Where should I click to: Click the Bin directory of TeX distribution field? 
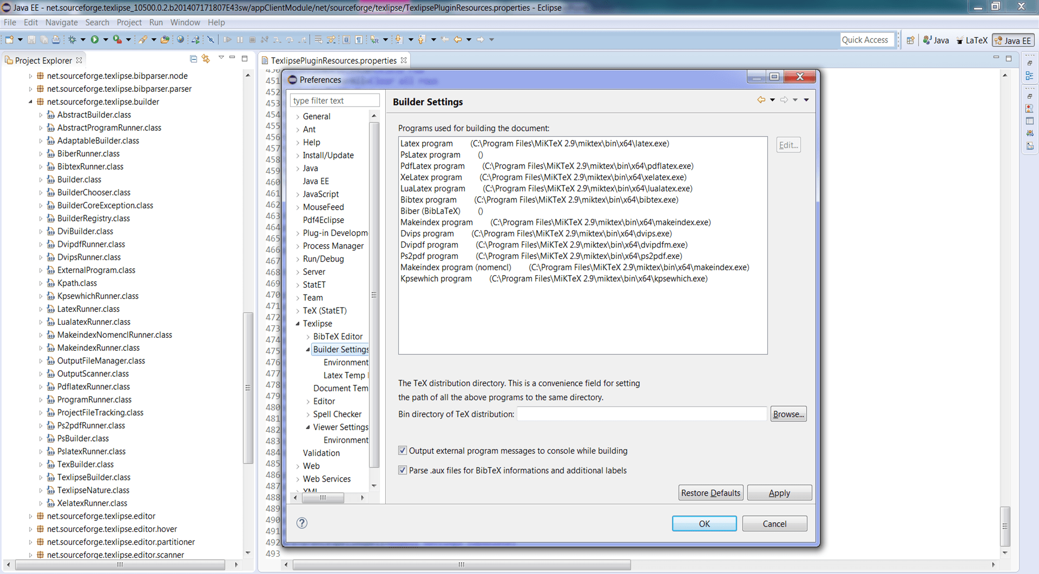(642, 414)
